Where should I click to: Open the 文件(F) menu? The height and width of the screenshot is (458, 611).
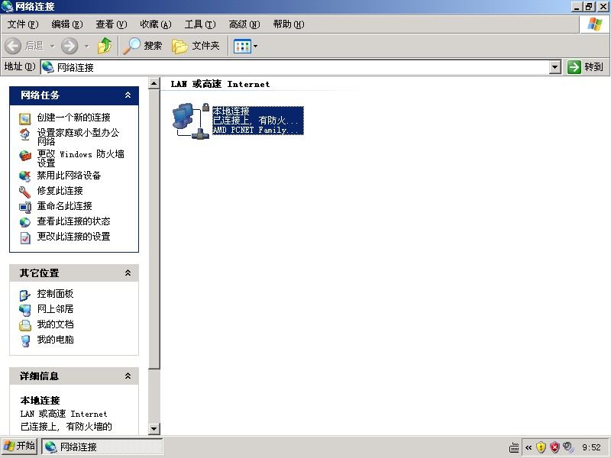pos(23,24)
